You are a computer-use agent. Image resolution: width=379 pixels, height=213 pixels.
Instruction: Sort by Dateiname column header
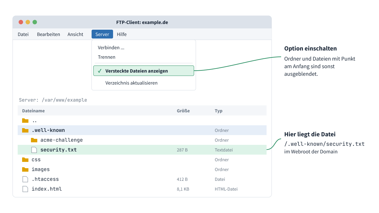33,111
